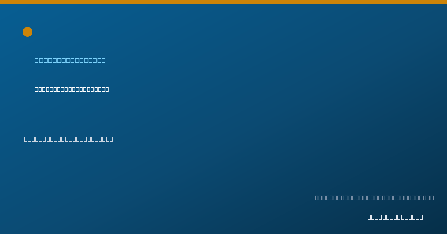Click the first glyph box of the upper white line

pos(37,89)
